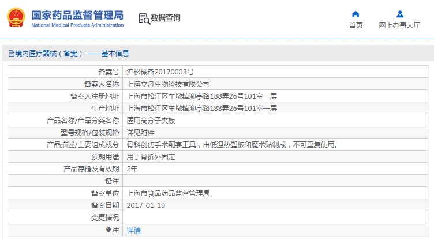Click the 国家药品监督管理局 site title
This screenshot has height=239, width=434.
(x=77, y=15)
